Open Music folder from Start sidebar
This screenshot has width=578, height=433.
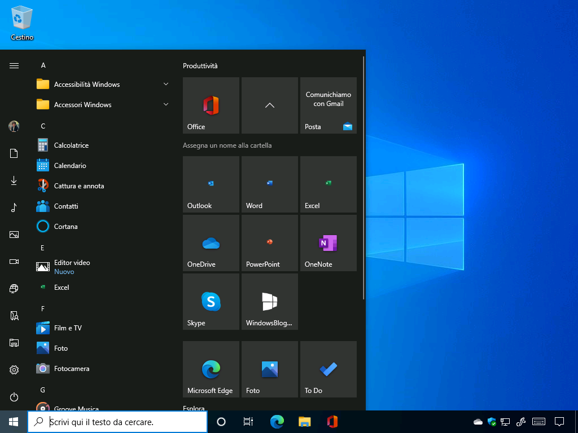pyautogui.click(x=14, y=207)
